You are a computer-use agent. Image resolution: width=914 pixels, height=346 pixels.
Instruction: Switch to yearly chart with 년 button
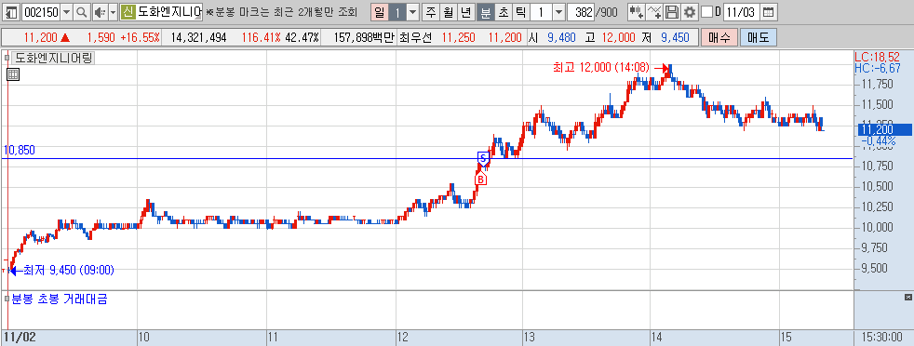[465, 12]
